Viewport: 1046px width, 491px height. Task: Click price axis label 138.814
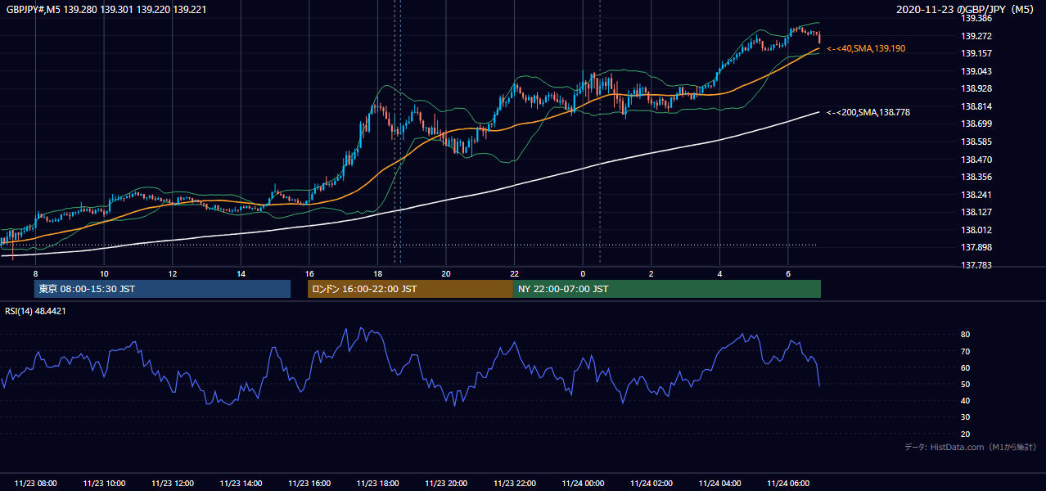point(976,106)
